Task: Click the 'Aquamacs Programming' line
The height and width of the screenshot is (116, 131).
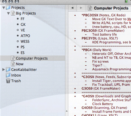Action: pos(112,69)
